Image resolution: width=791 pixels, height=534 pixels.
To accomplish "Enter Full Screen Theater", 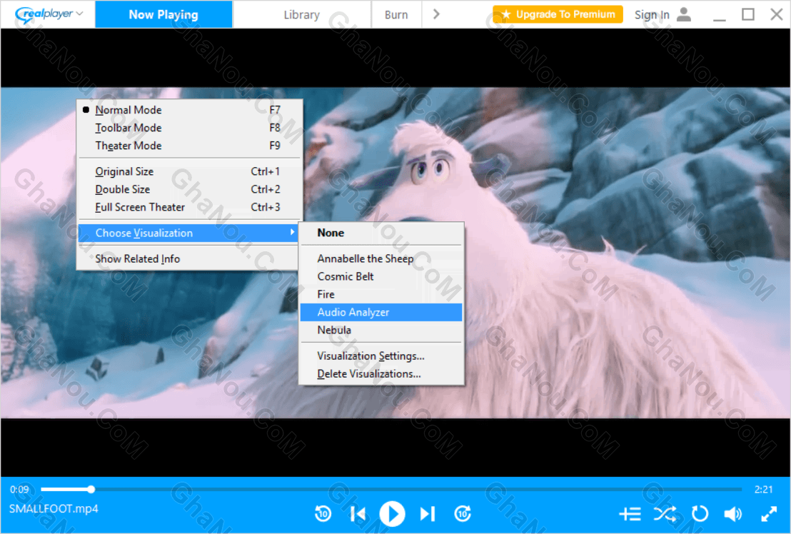I will [x=190, y=207].
